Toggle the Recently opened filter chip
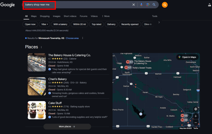 130,24
